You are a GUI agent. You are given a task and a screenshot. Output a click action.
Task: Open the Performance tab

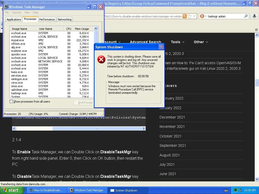(x=47, y=19)
